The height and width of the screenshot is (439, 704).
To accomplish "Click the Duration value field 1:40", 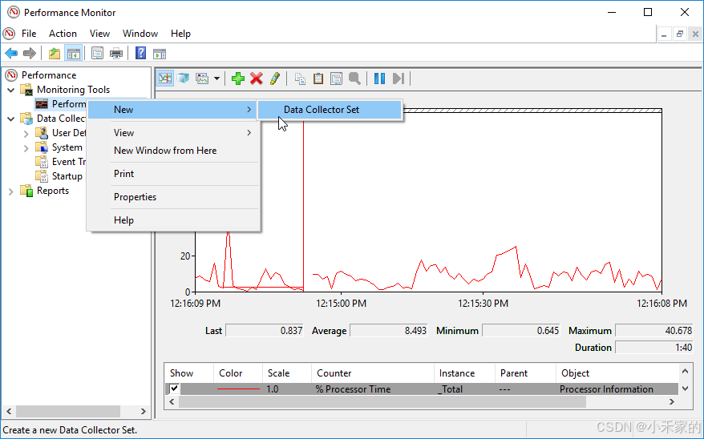I will point(653,348).
